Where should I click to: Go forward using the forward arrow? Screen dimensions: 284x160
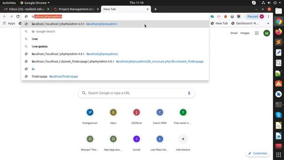click(x=11, y=16)
